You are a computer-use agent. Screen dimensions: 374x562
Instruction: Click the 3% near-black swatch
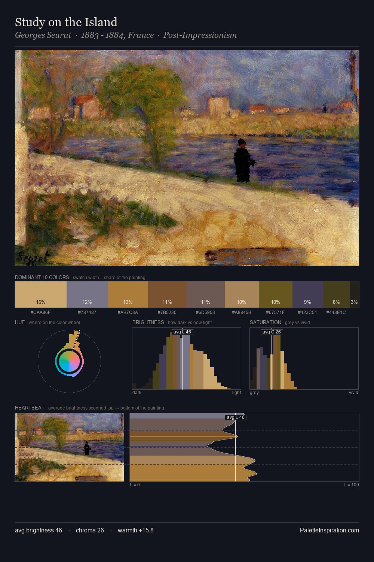tap(354, 294)
